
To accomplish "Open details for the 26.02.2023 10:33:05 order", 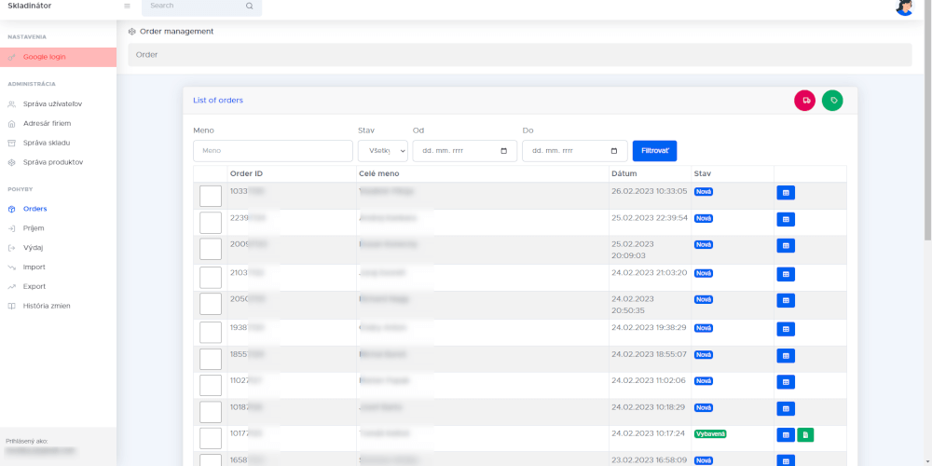I will [786, 193].
